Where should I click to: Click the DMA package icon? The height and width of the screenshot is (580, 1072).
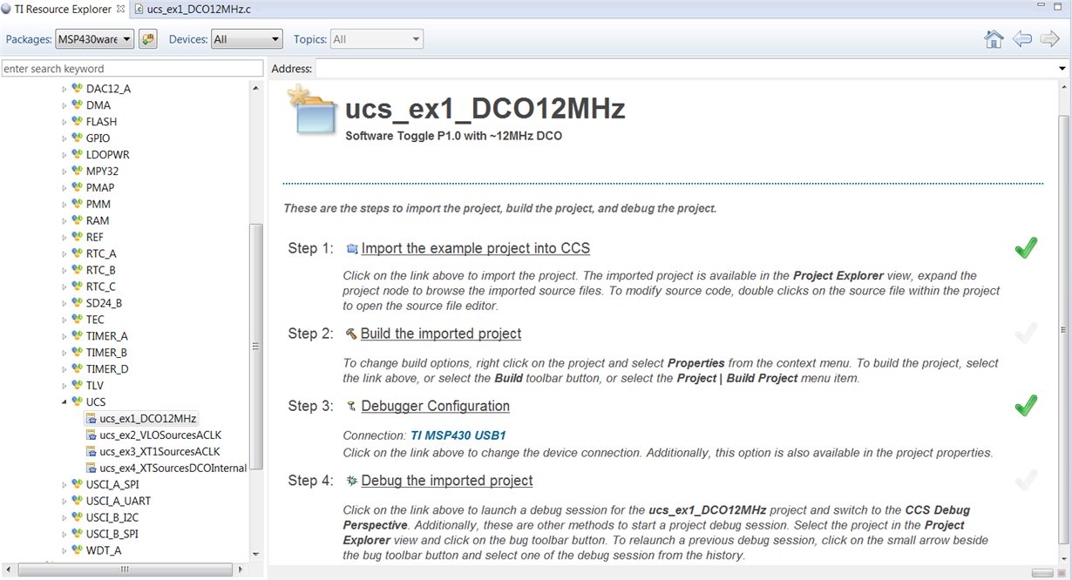coord(78,105)
